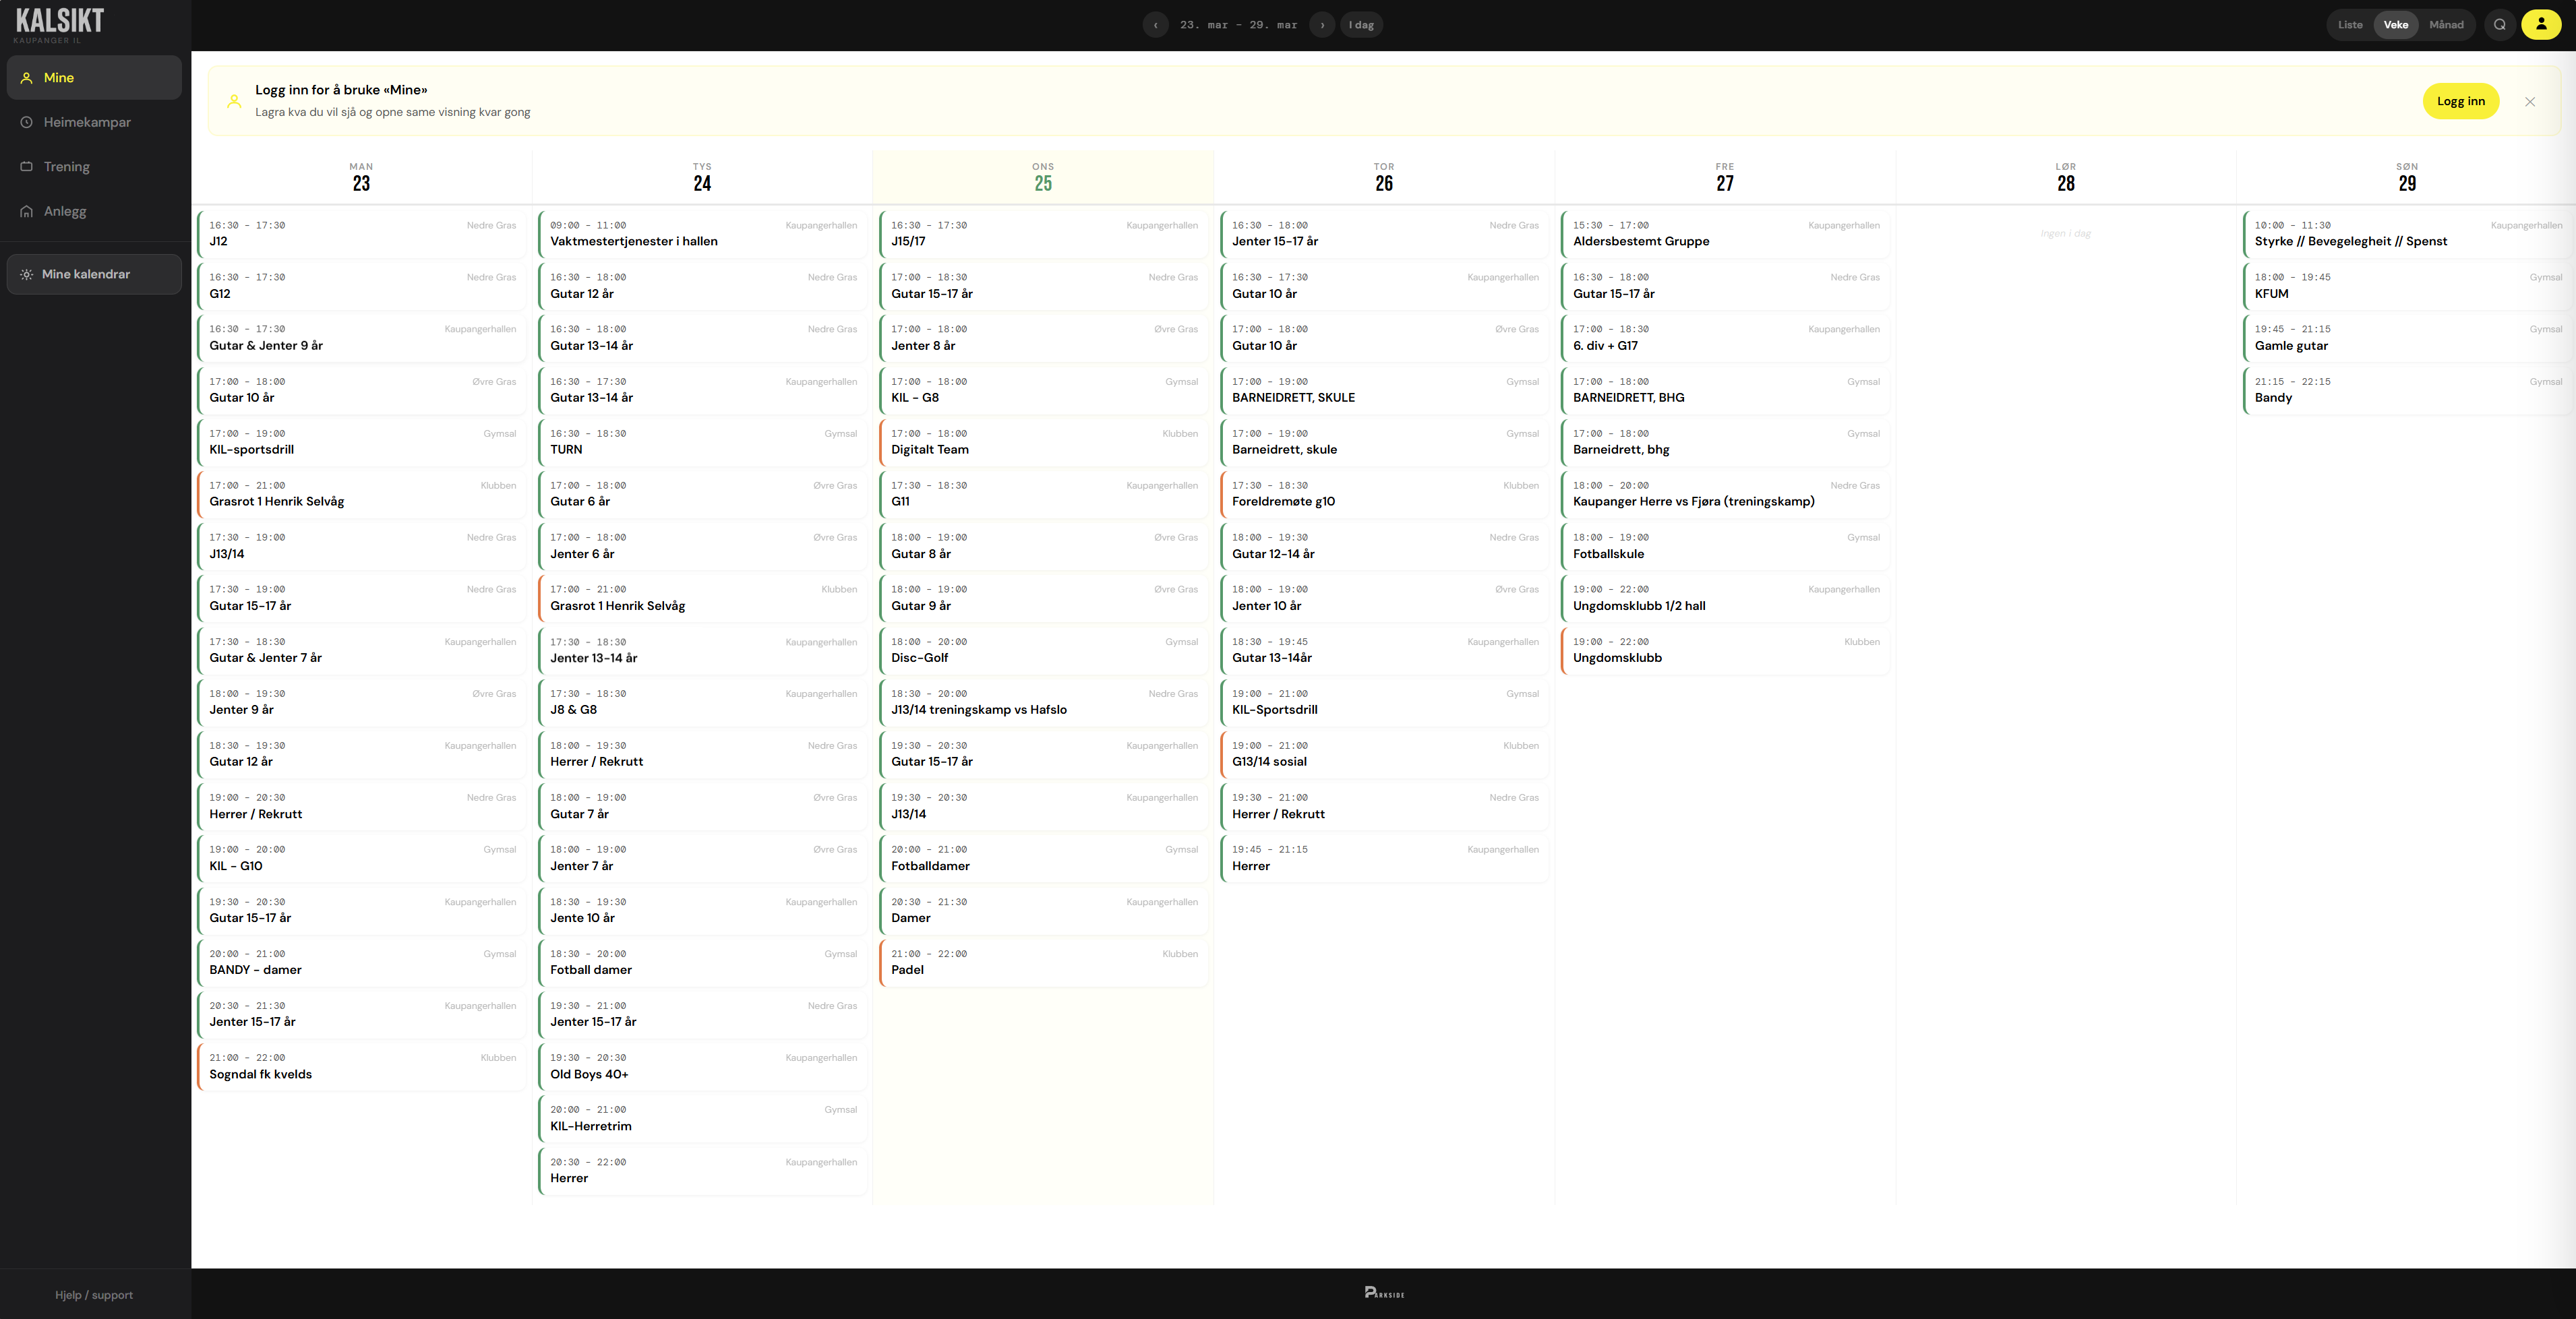Select the Padel event on Wednesday

click(x=1043, y=962)
